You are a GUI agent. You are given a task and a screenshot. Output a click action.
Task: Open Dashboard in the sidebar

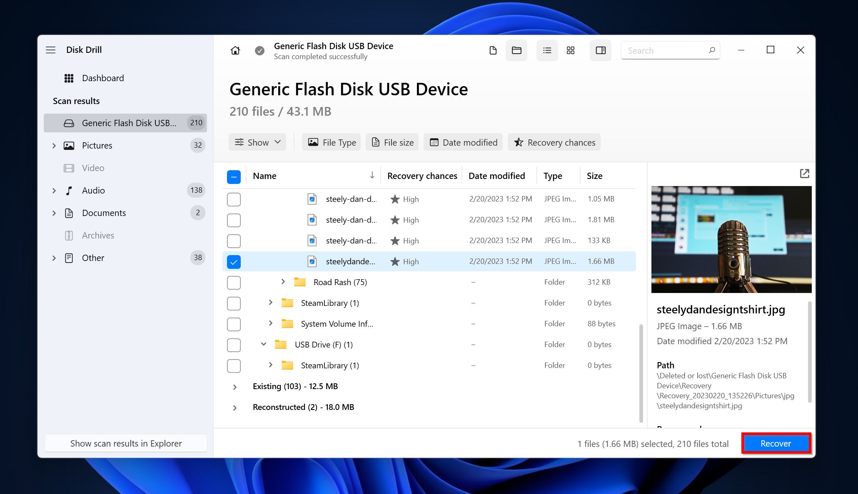(x=125, y=78)
